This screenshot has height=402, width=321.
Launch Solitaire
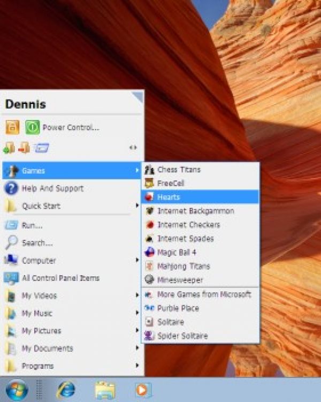[200, 322]
